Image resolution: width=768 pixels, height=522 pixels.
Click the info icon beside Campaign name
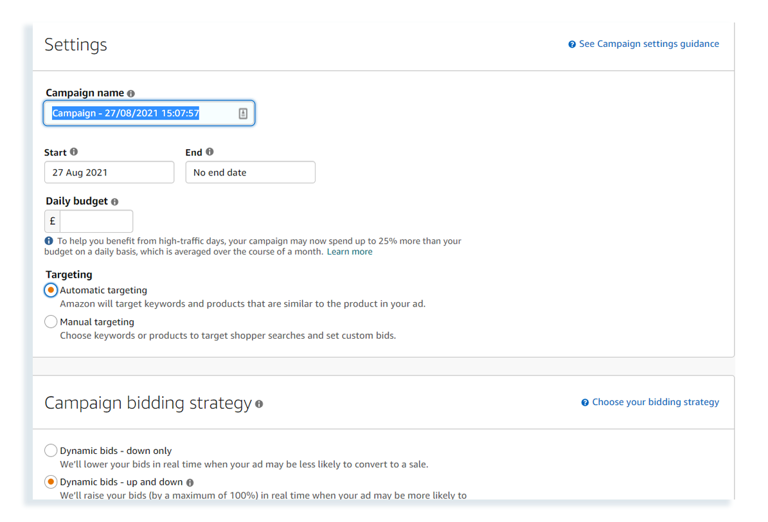(131, 93)
